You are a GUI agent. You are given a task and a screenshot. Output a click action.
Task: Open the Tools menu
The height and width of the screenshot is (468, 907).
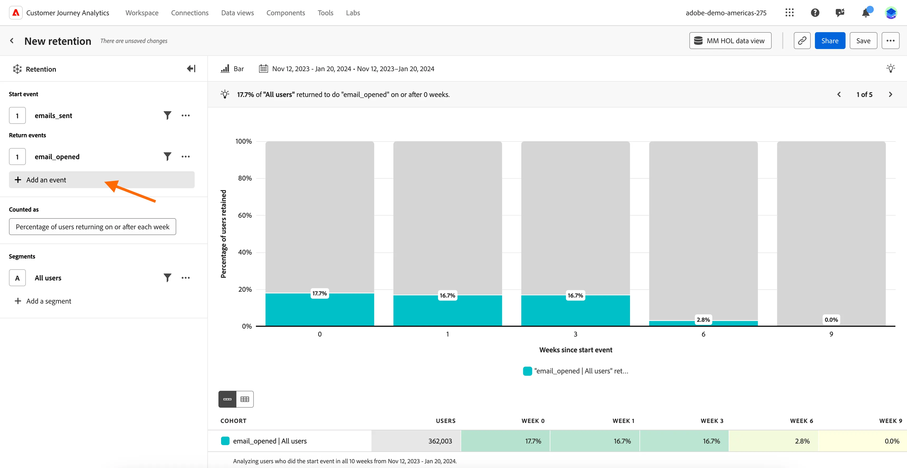coord(325,13)
